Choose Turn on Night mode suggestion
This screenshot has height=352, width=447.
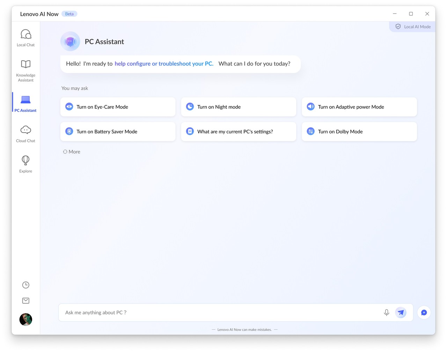[x=238, y=107]
